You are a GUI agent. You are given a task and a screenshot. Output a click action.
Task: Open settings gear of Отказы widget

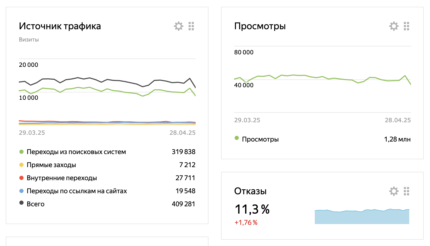(394, 191)
